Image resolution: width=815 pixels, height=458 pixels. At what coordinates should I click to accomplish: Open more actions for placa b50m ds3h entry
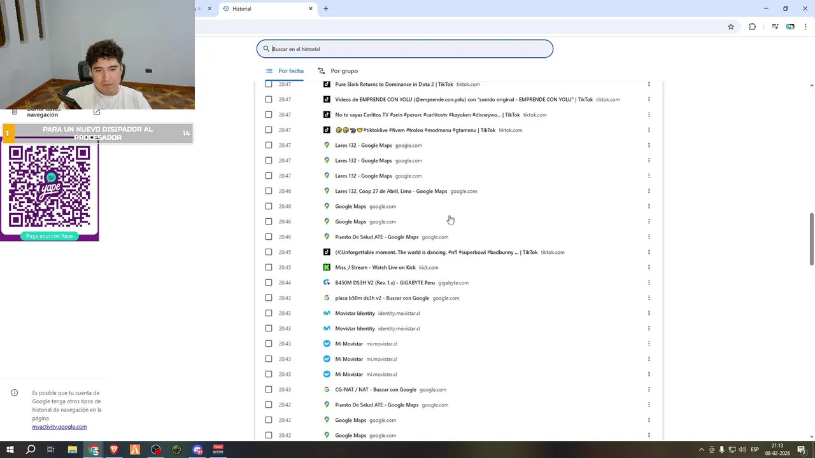649,298
